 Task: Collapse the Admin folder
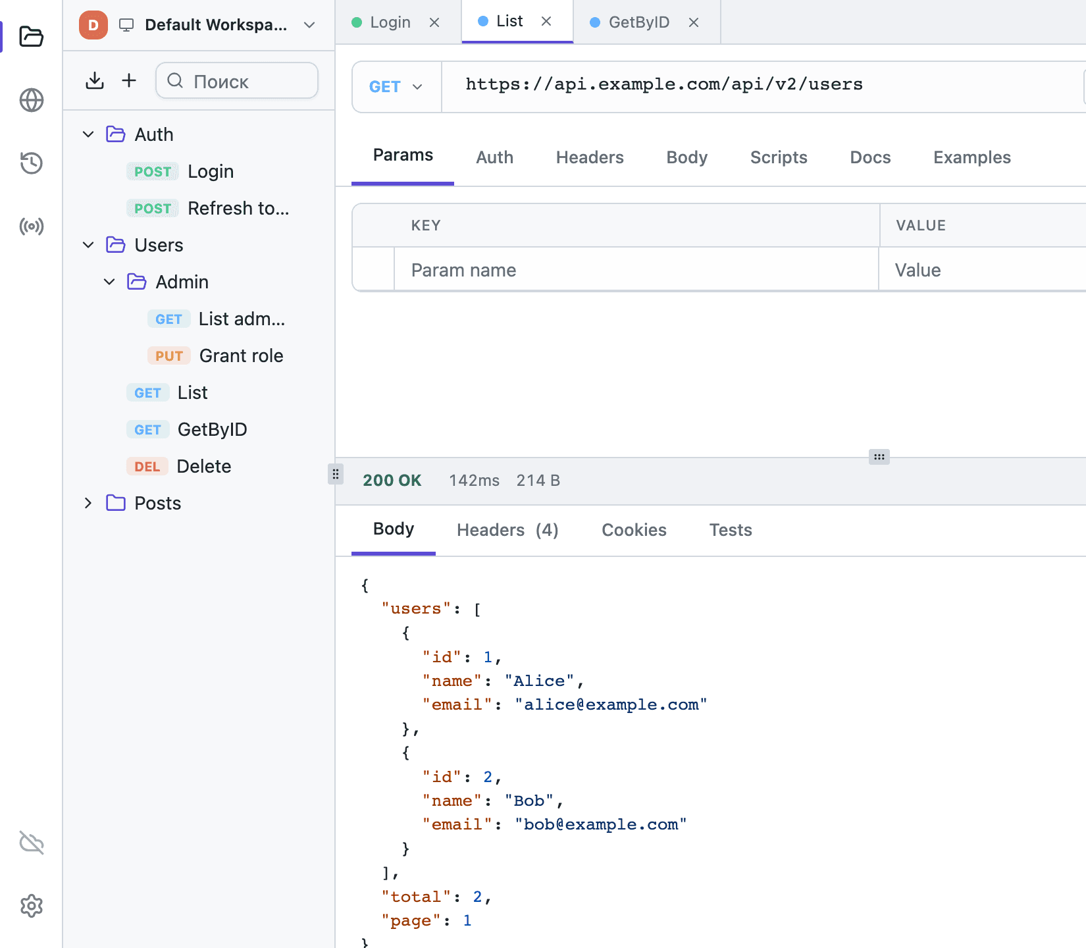(109, 282)
